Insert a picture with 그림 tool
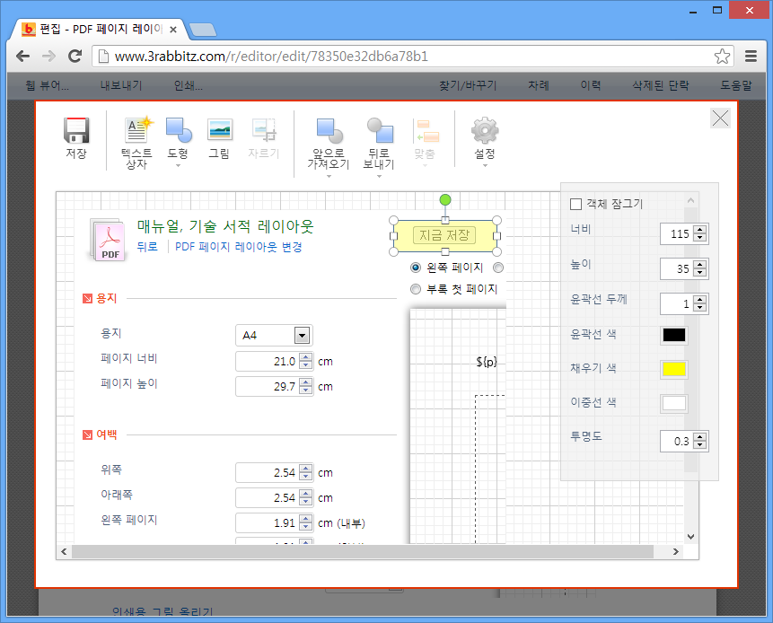 (219, 131)
